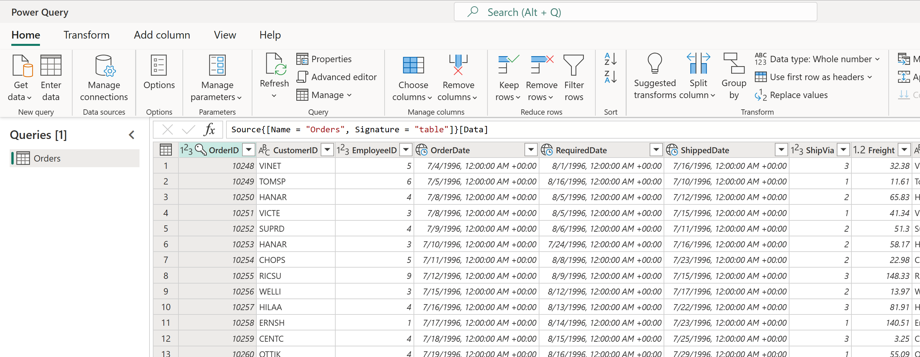Image resolution: width=920 pixels, height=357 pixels.
Task: Click Keep rows icon
Action: pos(508,64)
